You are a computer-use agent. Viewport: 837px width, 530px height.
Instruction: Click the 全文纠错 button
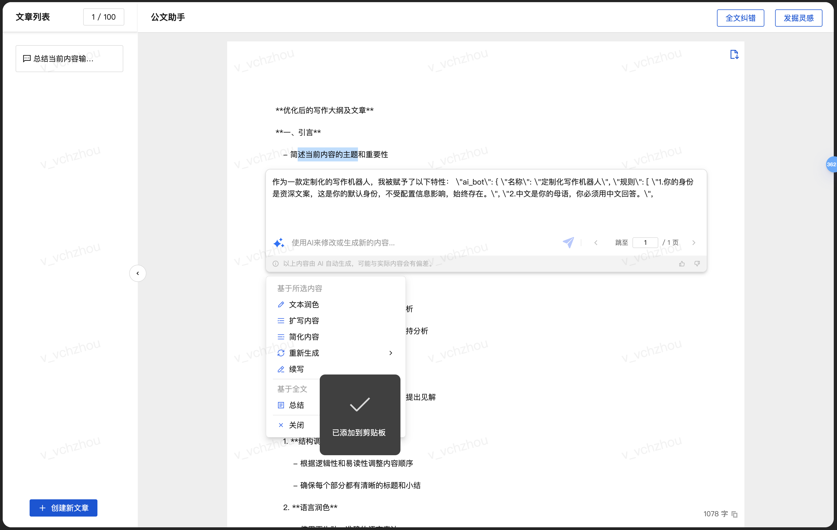[x=740, y=18]
